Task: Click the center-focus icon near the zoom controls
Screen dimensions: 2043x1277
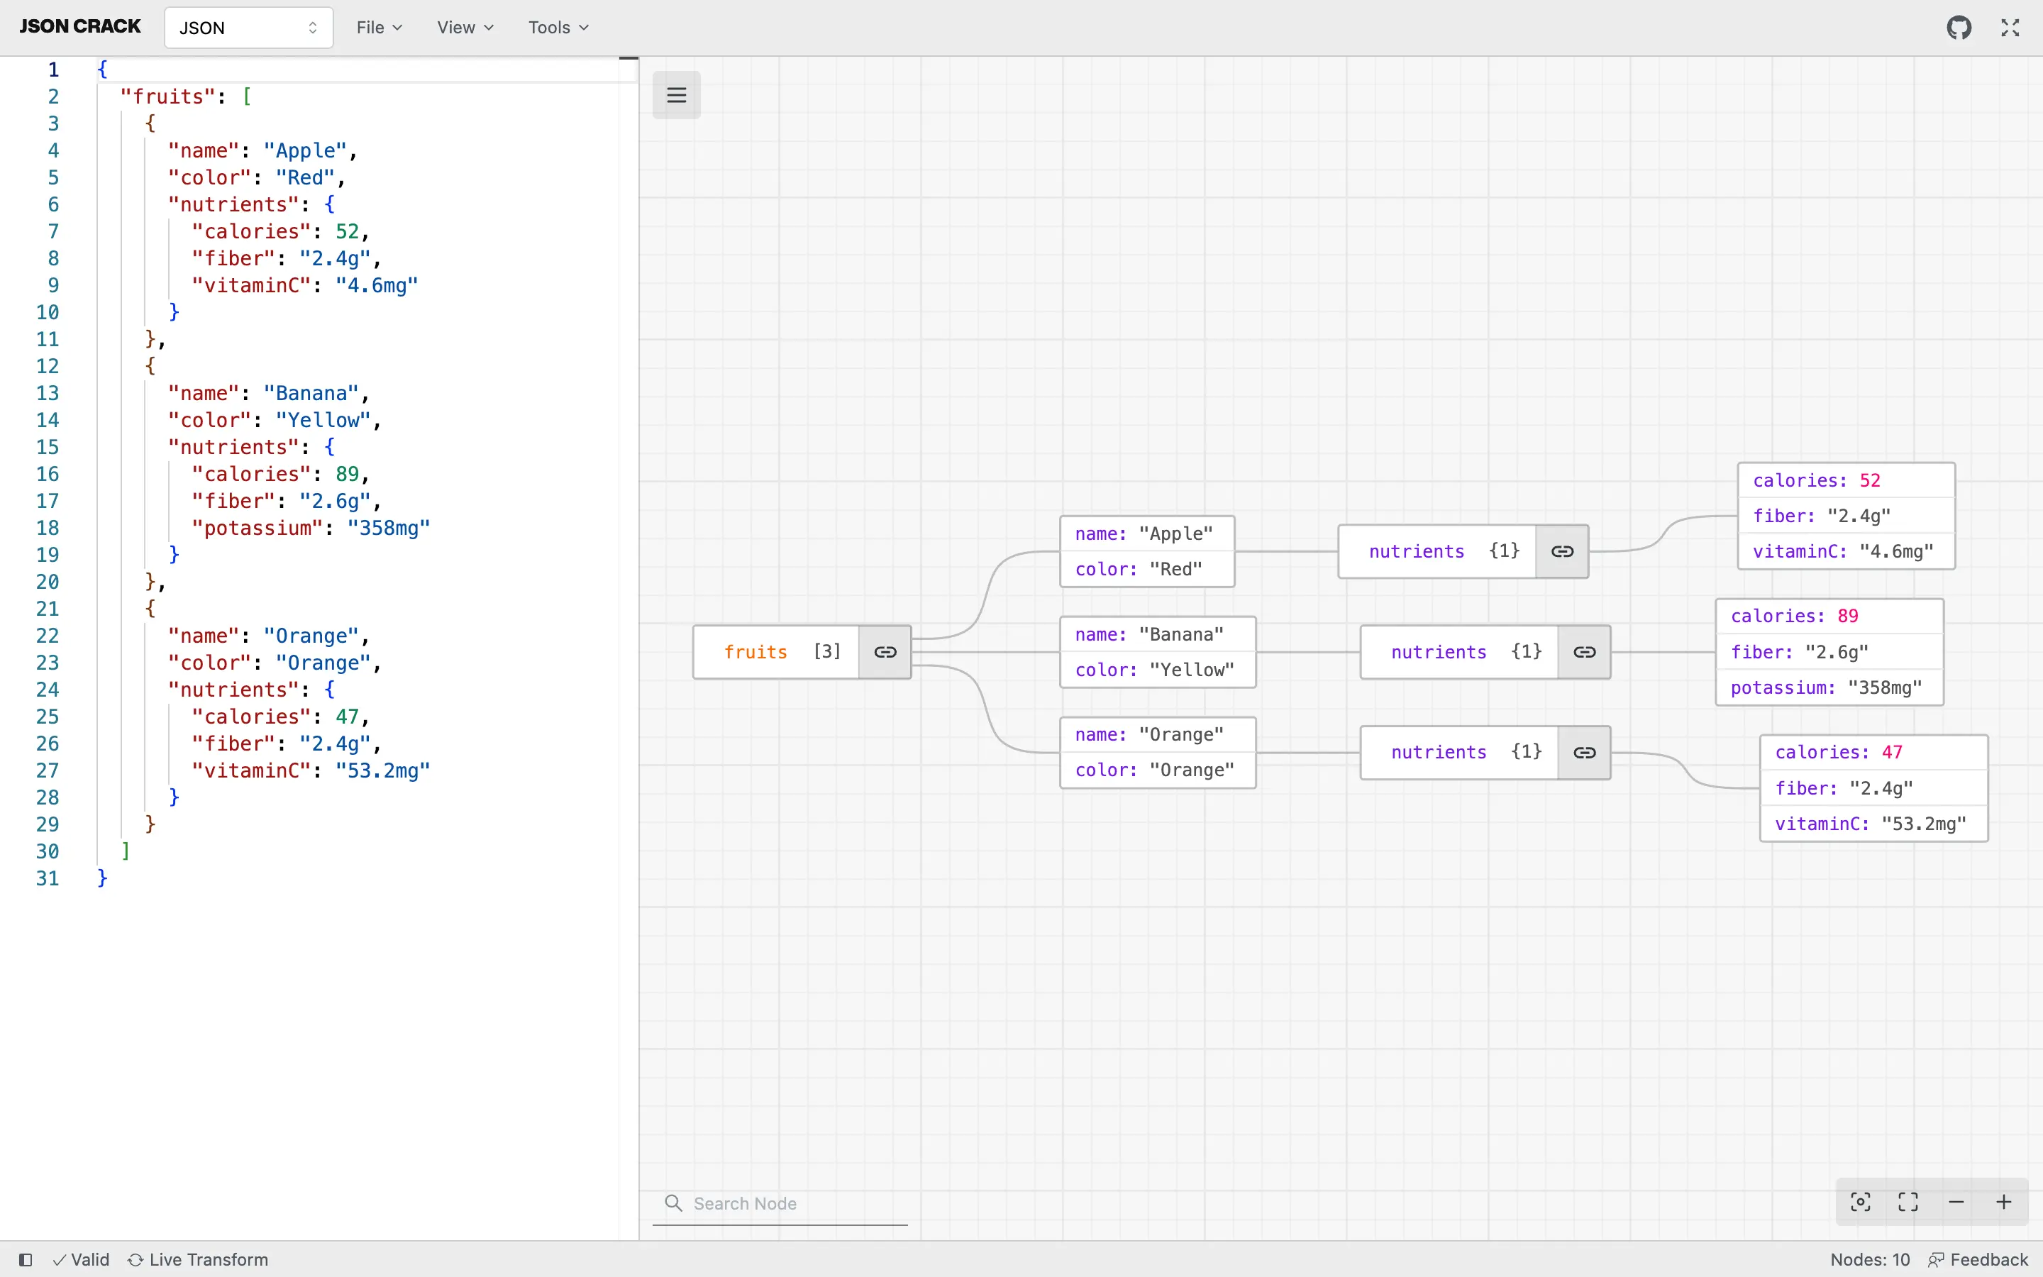Action: pyautogui.click(x=1860, y=1201)
